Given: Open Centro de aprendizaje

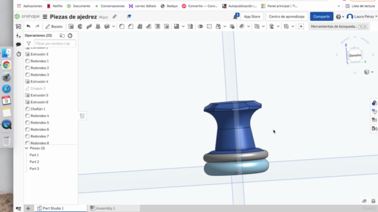Looking at the screenshot, I should pyautogui.click(x=286, y=16).
